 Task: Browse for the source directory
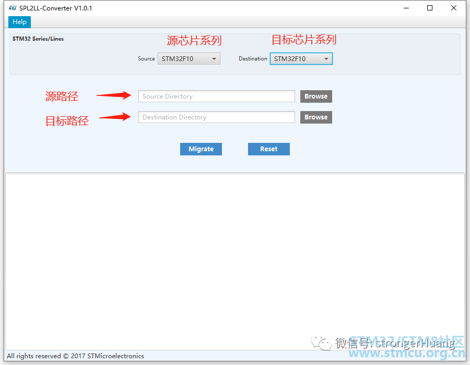coord(316,96)
